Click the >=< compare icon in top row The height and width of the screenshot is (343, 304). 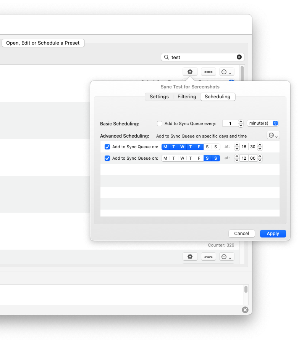pyautogui.click(x=208, y=72)
